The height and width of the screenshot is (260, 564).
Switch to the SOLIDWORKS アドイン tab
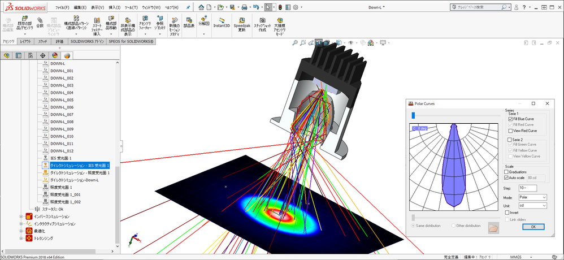pos(88,41)
